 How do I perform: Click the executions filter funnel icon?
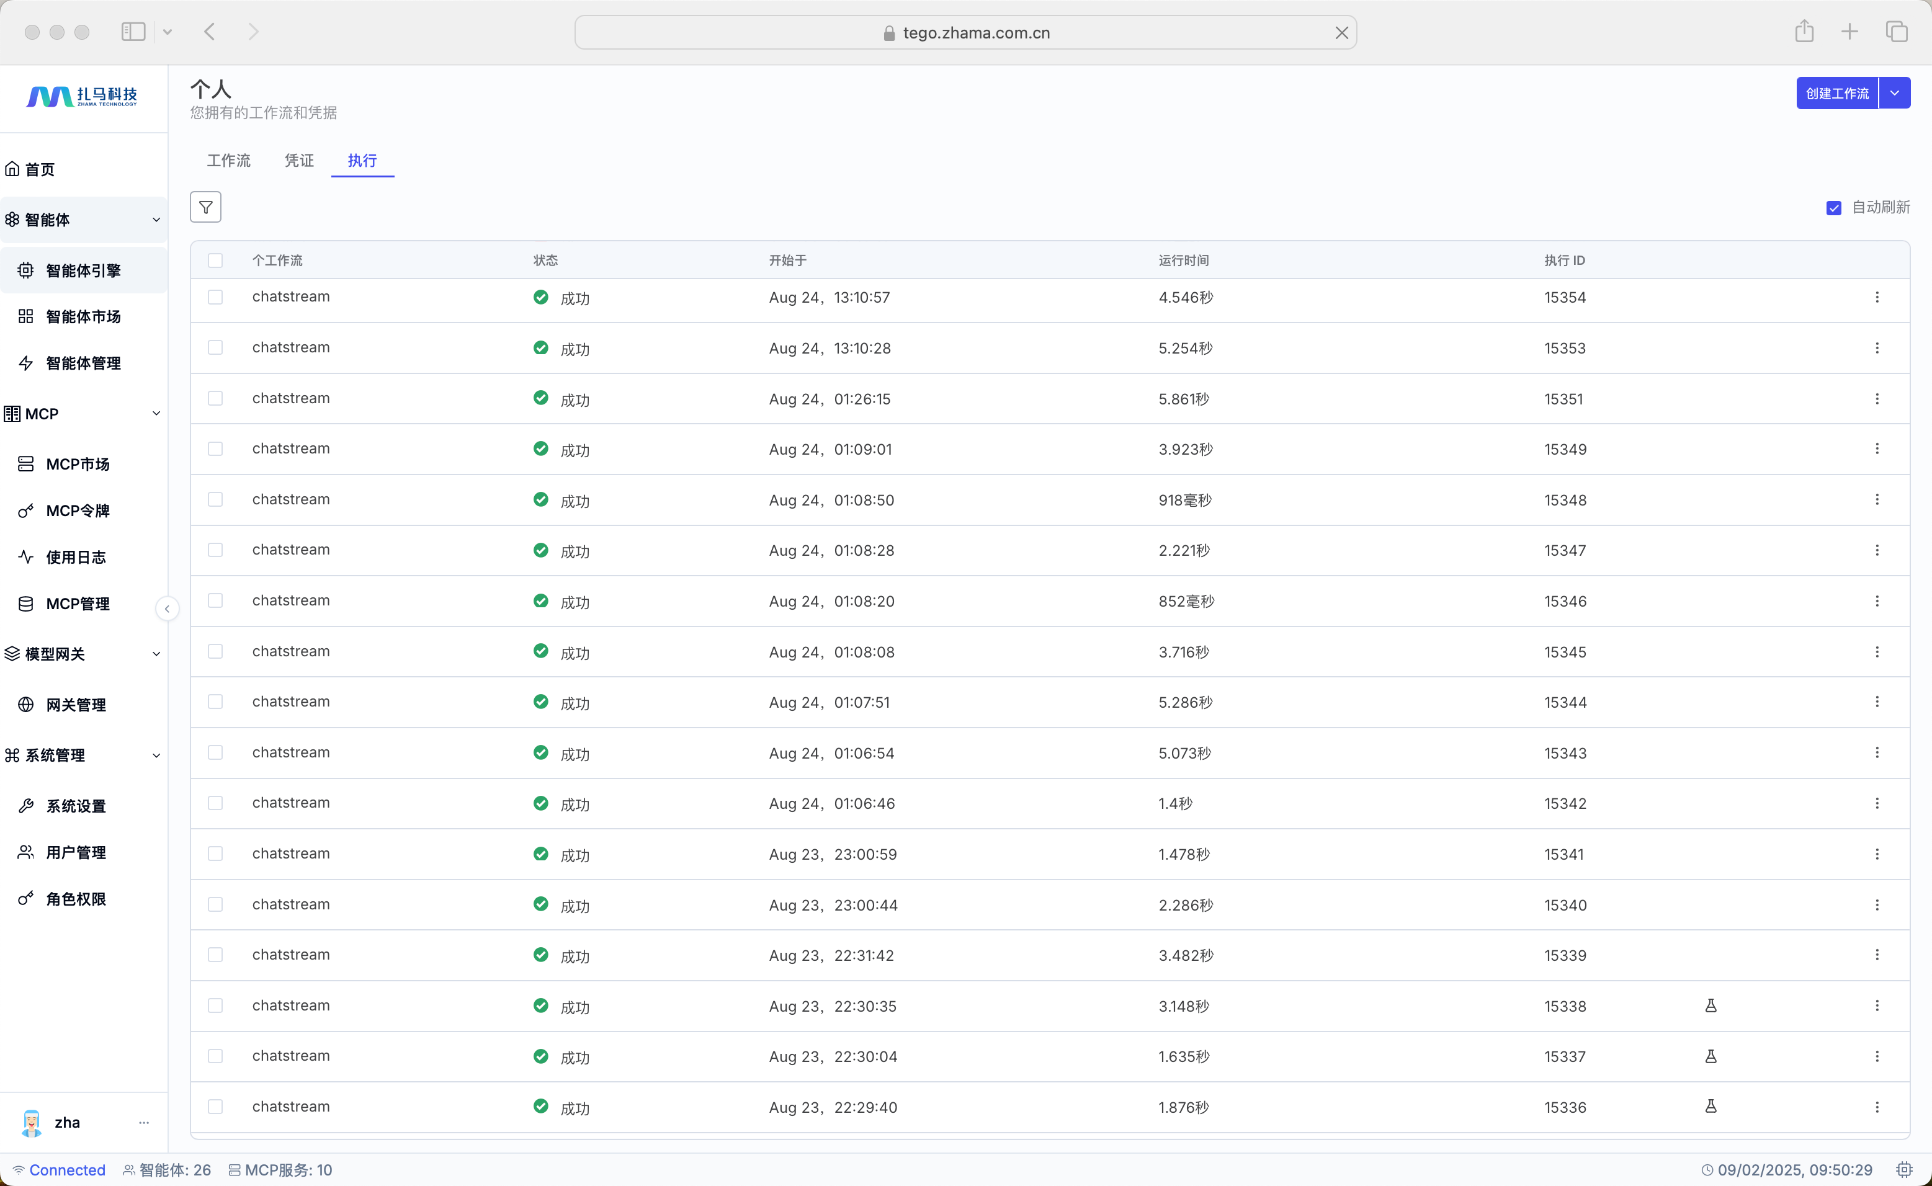tap(205, 207)
